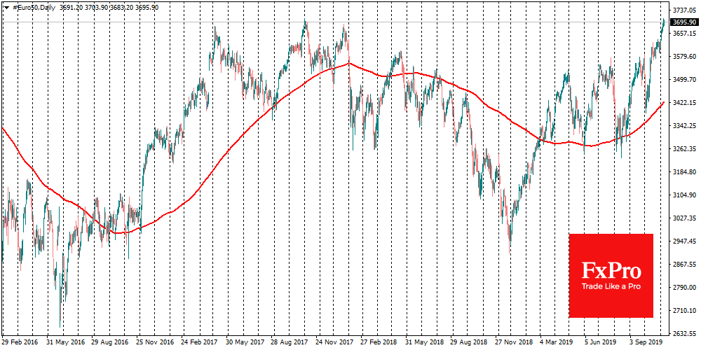The height and width of the screenshot is (350, 701).
Task: Click the 3499.70 price axis label
Action: click(x=683, y=80)
